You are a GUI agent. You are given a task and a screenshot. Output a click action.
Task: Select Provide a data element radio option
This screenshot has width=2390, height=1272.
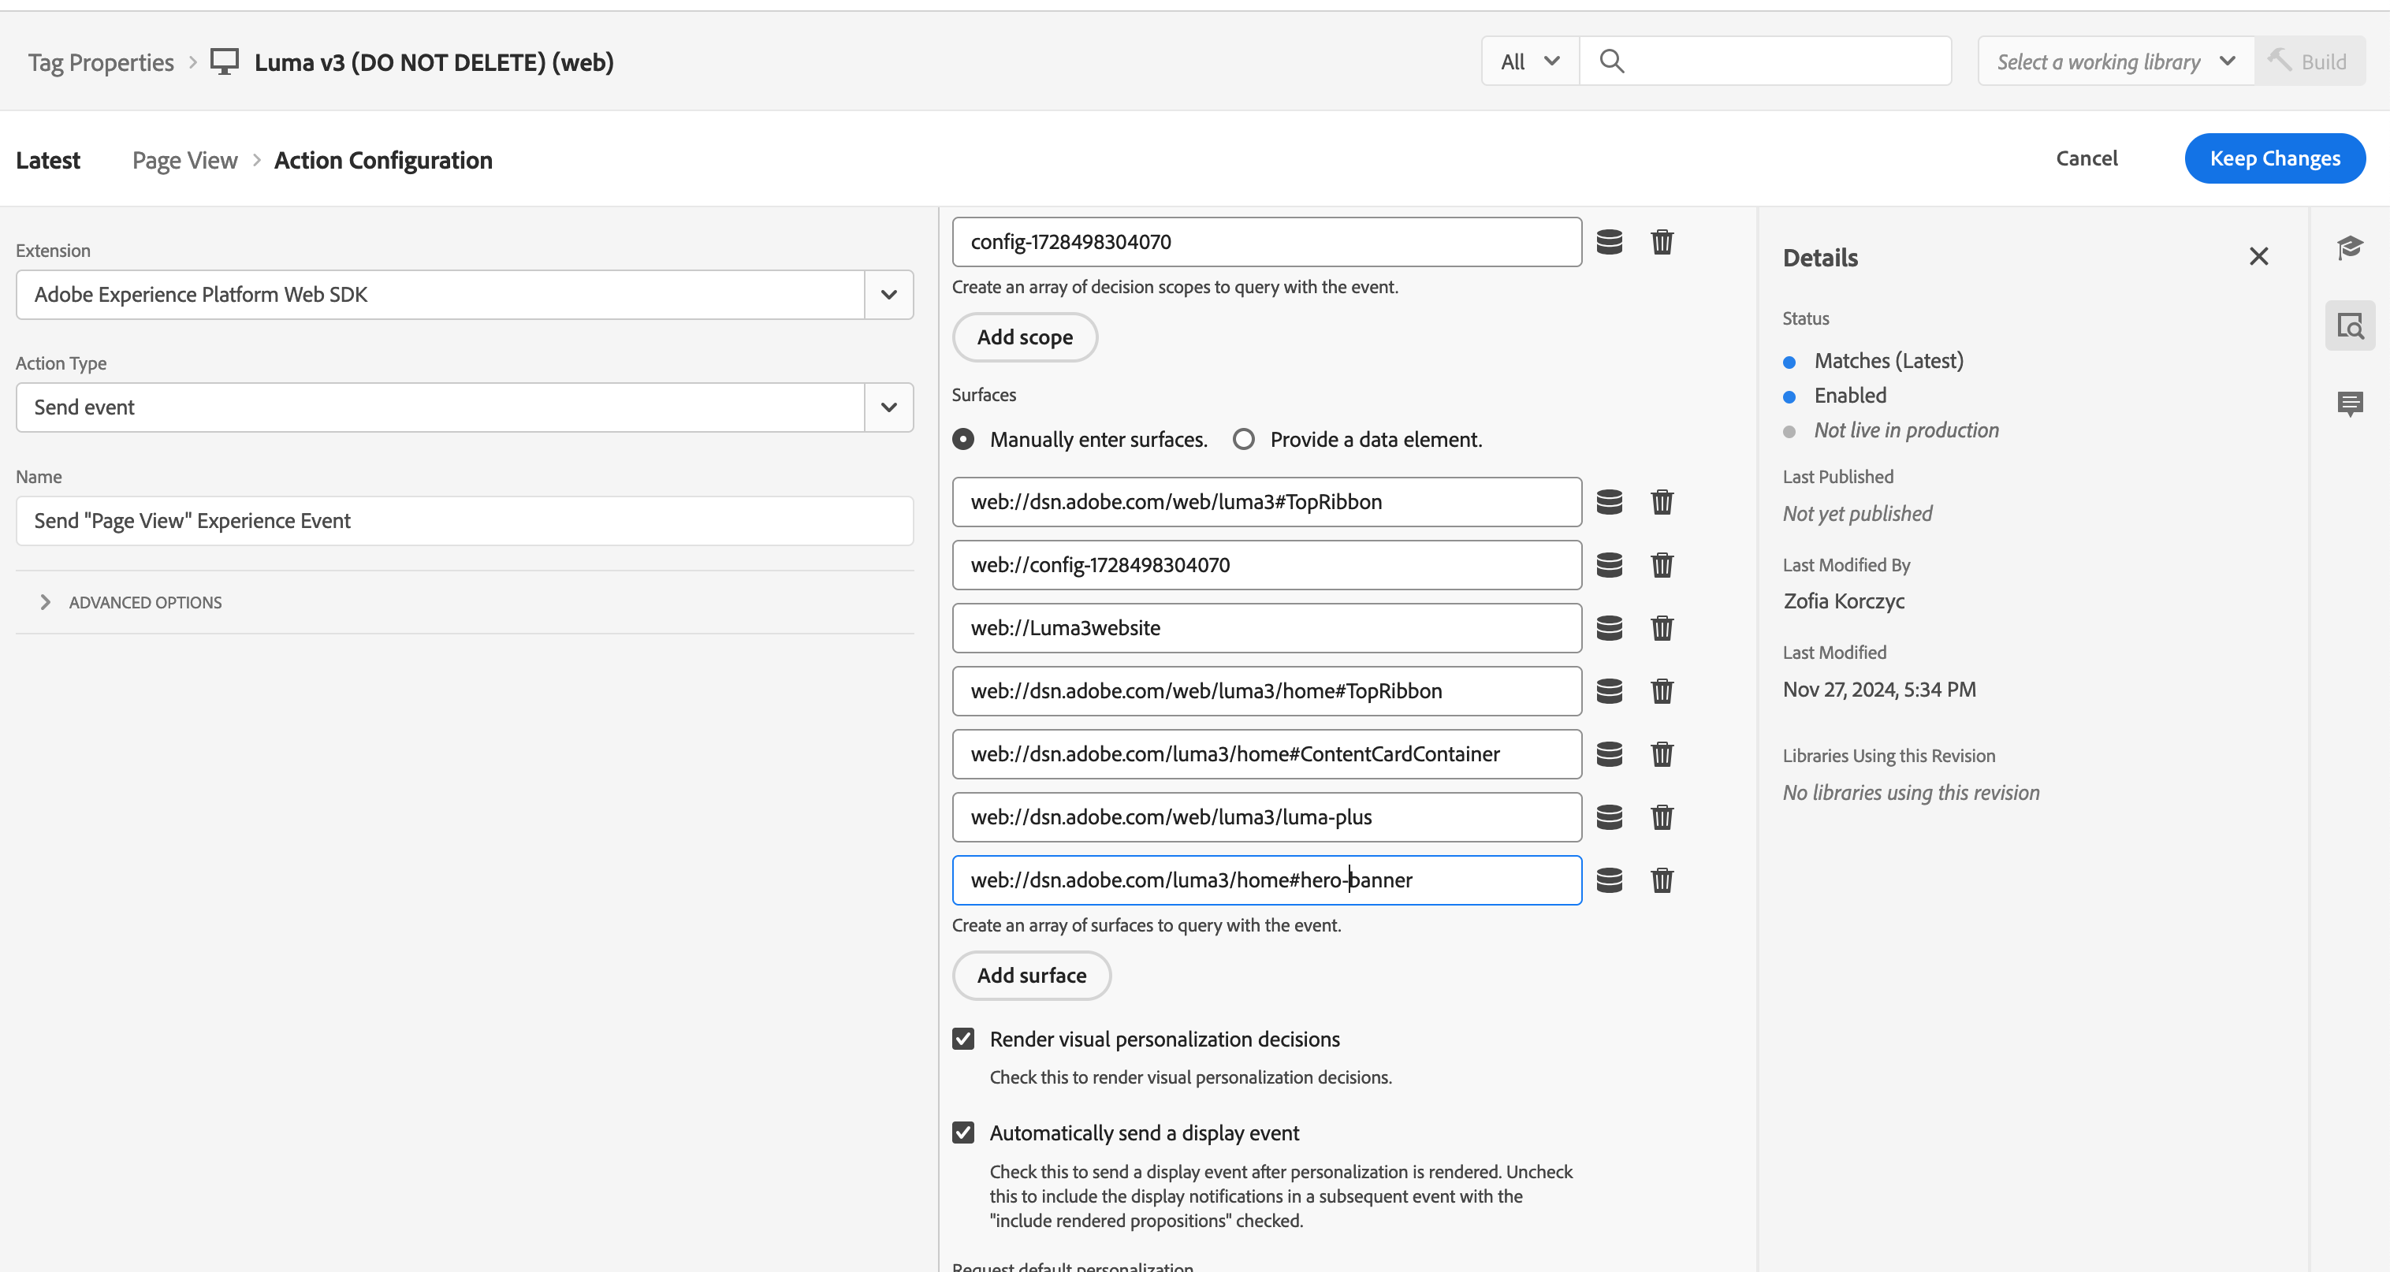[1243, 440]
